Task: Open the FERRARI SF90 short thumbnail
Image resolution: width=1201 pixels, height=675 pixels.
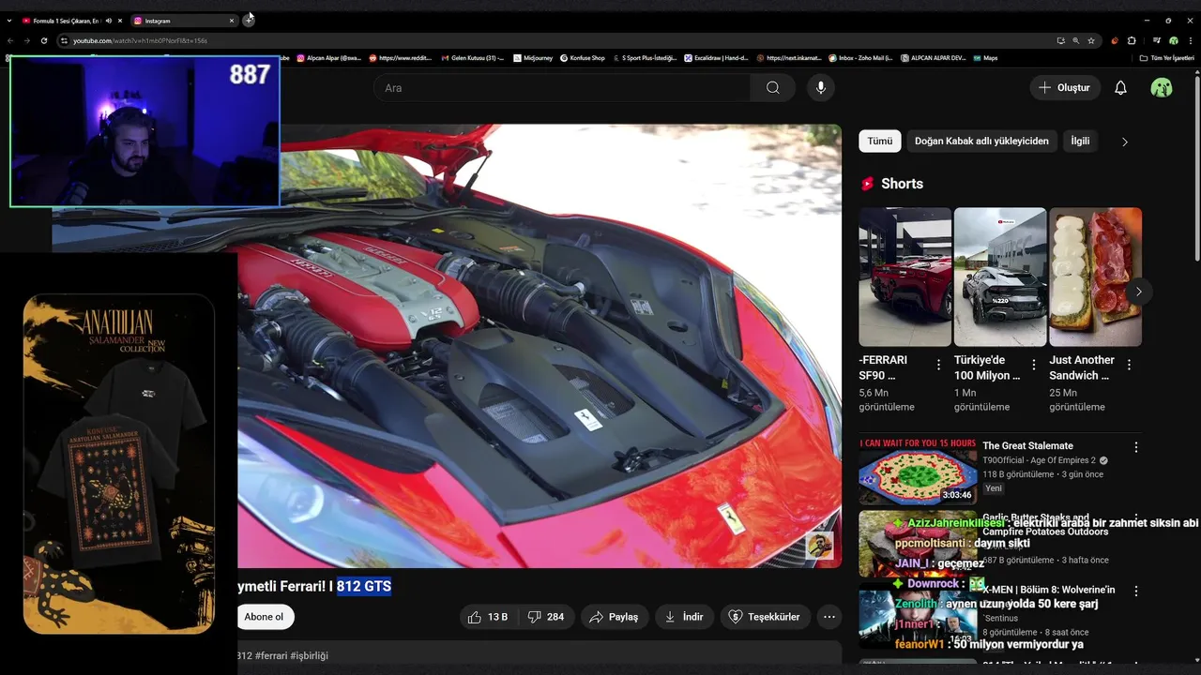Action: [x=905, y=277]
